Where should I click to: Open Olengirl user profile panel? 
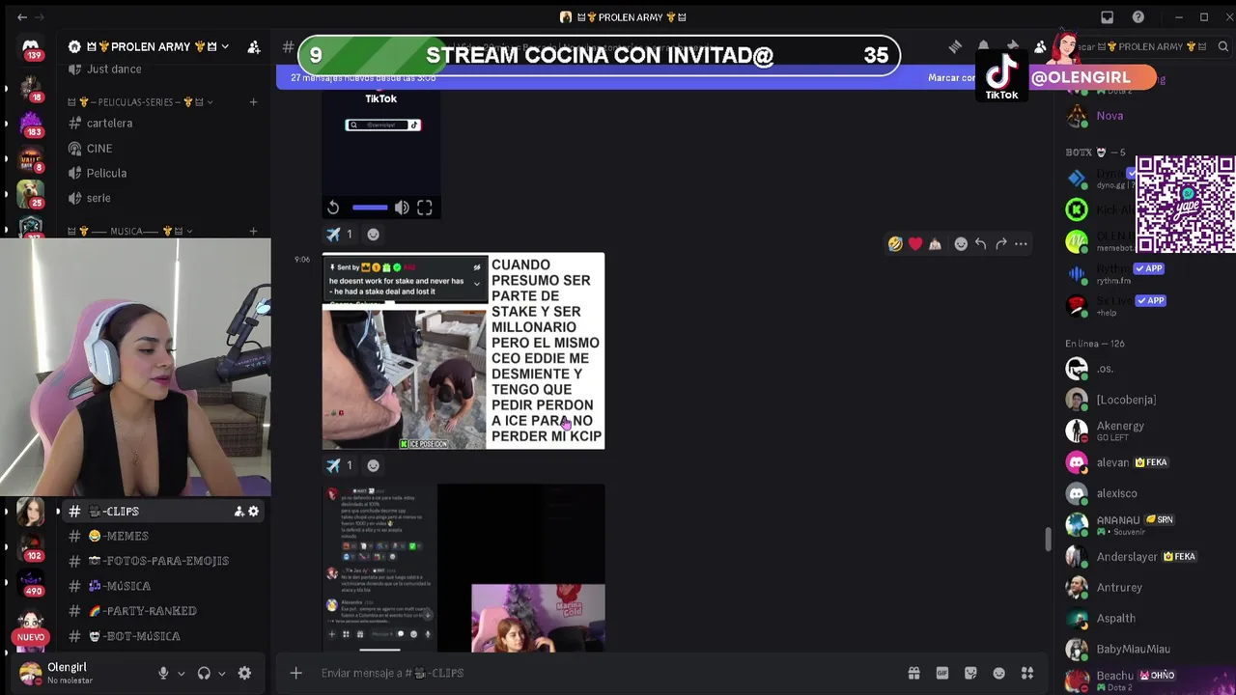pyautogui.click(x=82, y=673)
